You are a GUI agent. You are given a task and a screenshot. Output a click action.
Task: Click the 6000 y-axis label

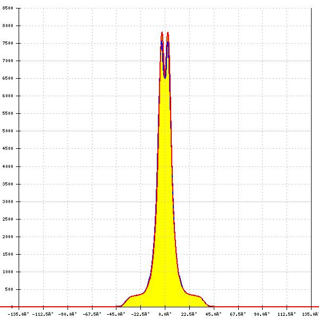pos(8,96)
